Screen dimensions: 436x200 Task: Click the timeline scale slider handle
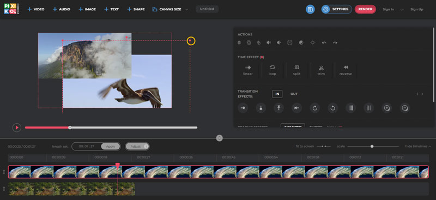[372, 146]
